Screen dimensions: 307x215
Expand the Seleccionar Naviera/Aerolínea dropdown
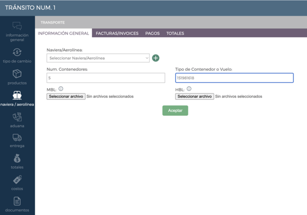click(98, 58)
